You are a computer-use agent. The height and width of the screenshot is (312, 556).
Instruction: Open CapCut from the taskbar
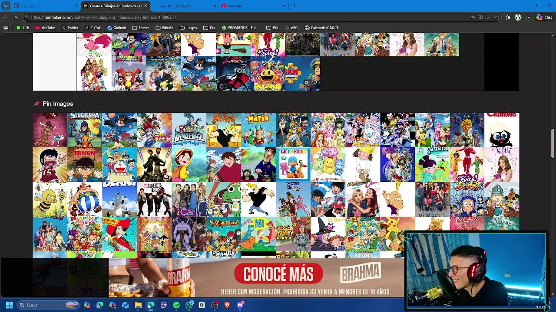pyautogui.click(x=202, y=305)
